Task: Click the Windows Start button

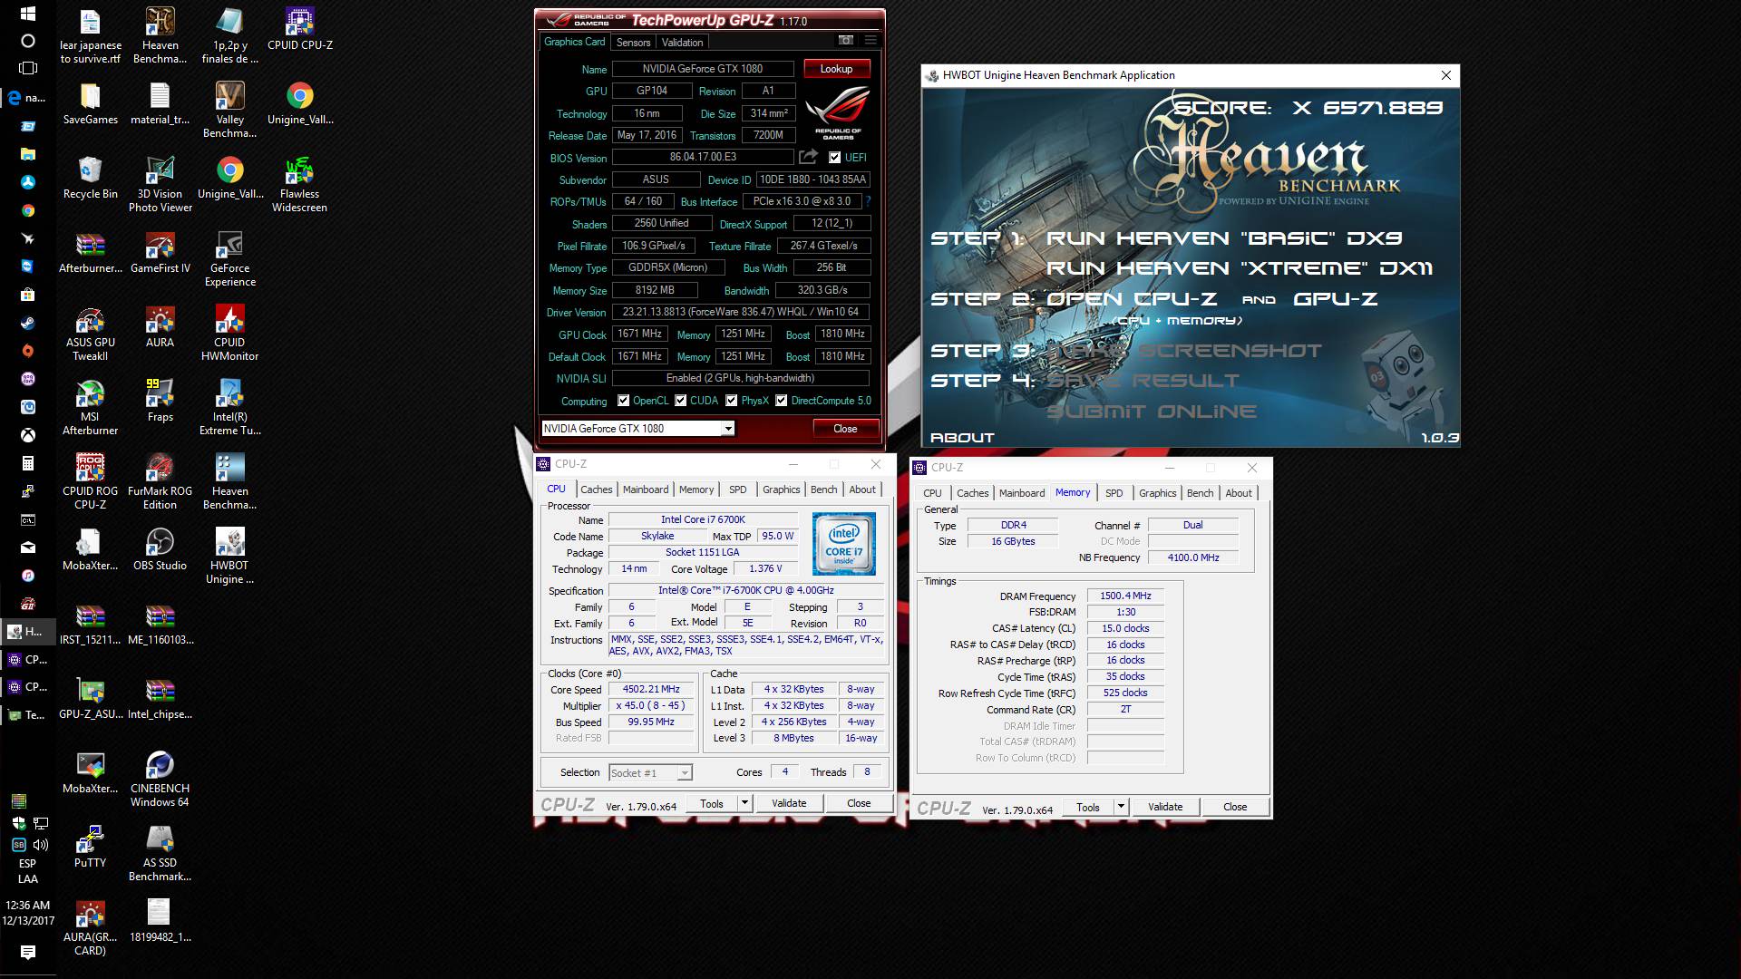Action: (x=28, y=14)
